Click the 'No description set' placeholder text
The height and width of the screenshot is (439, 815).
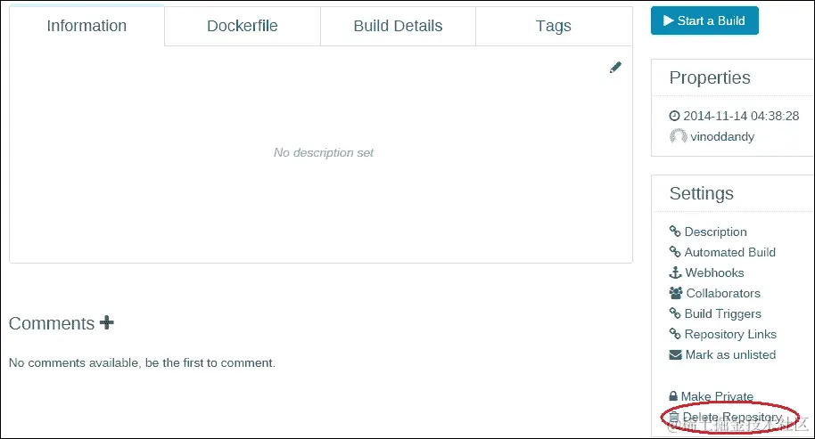pos(324,152)
